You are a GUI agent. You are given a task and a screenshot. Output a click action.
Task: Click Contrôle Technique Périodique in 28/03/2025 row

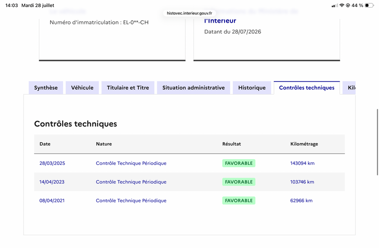[x=131, y=163]
